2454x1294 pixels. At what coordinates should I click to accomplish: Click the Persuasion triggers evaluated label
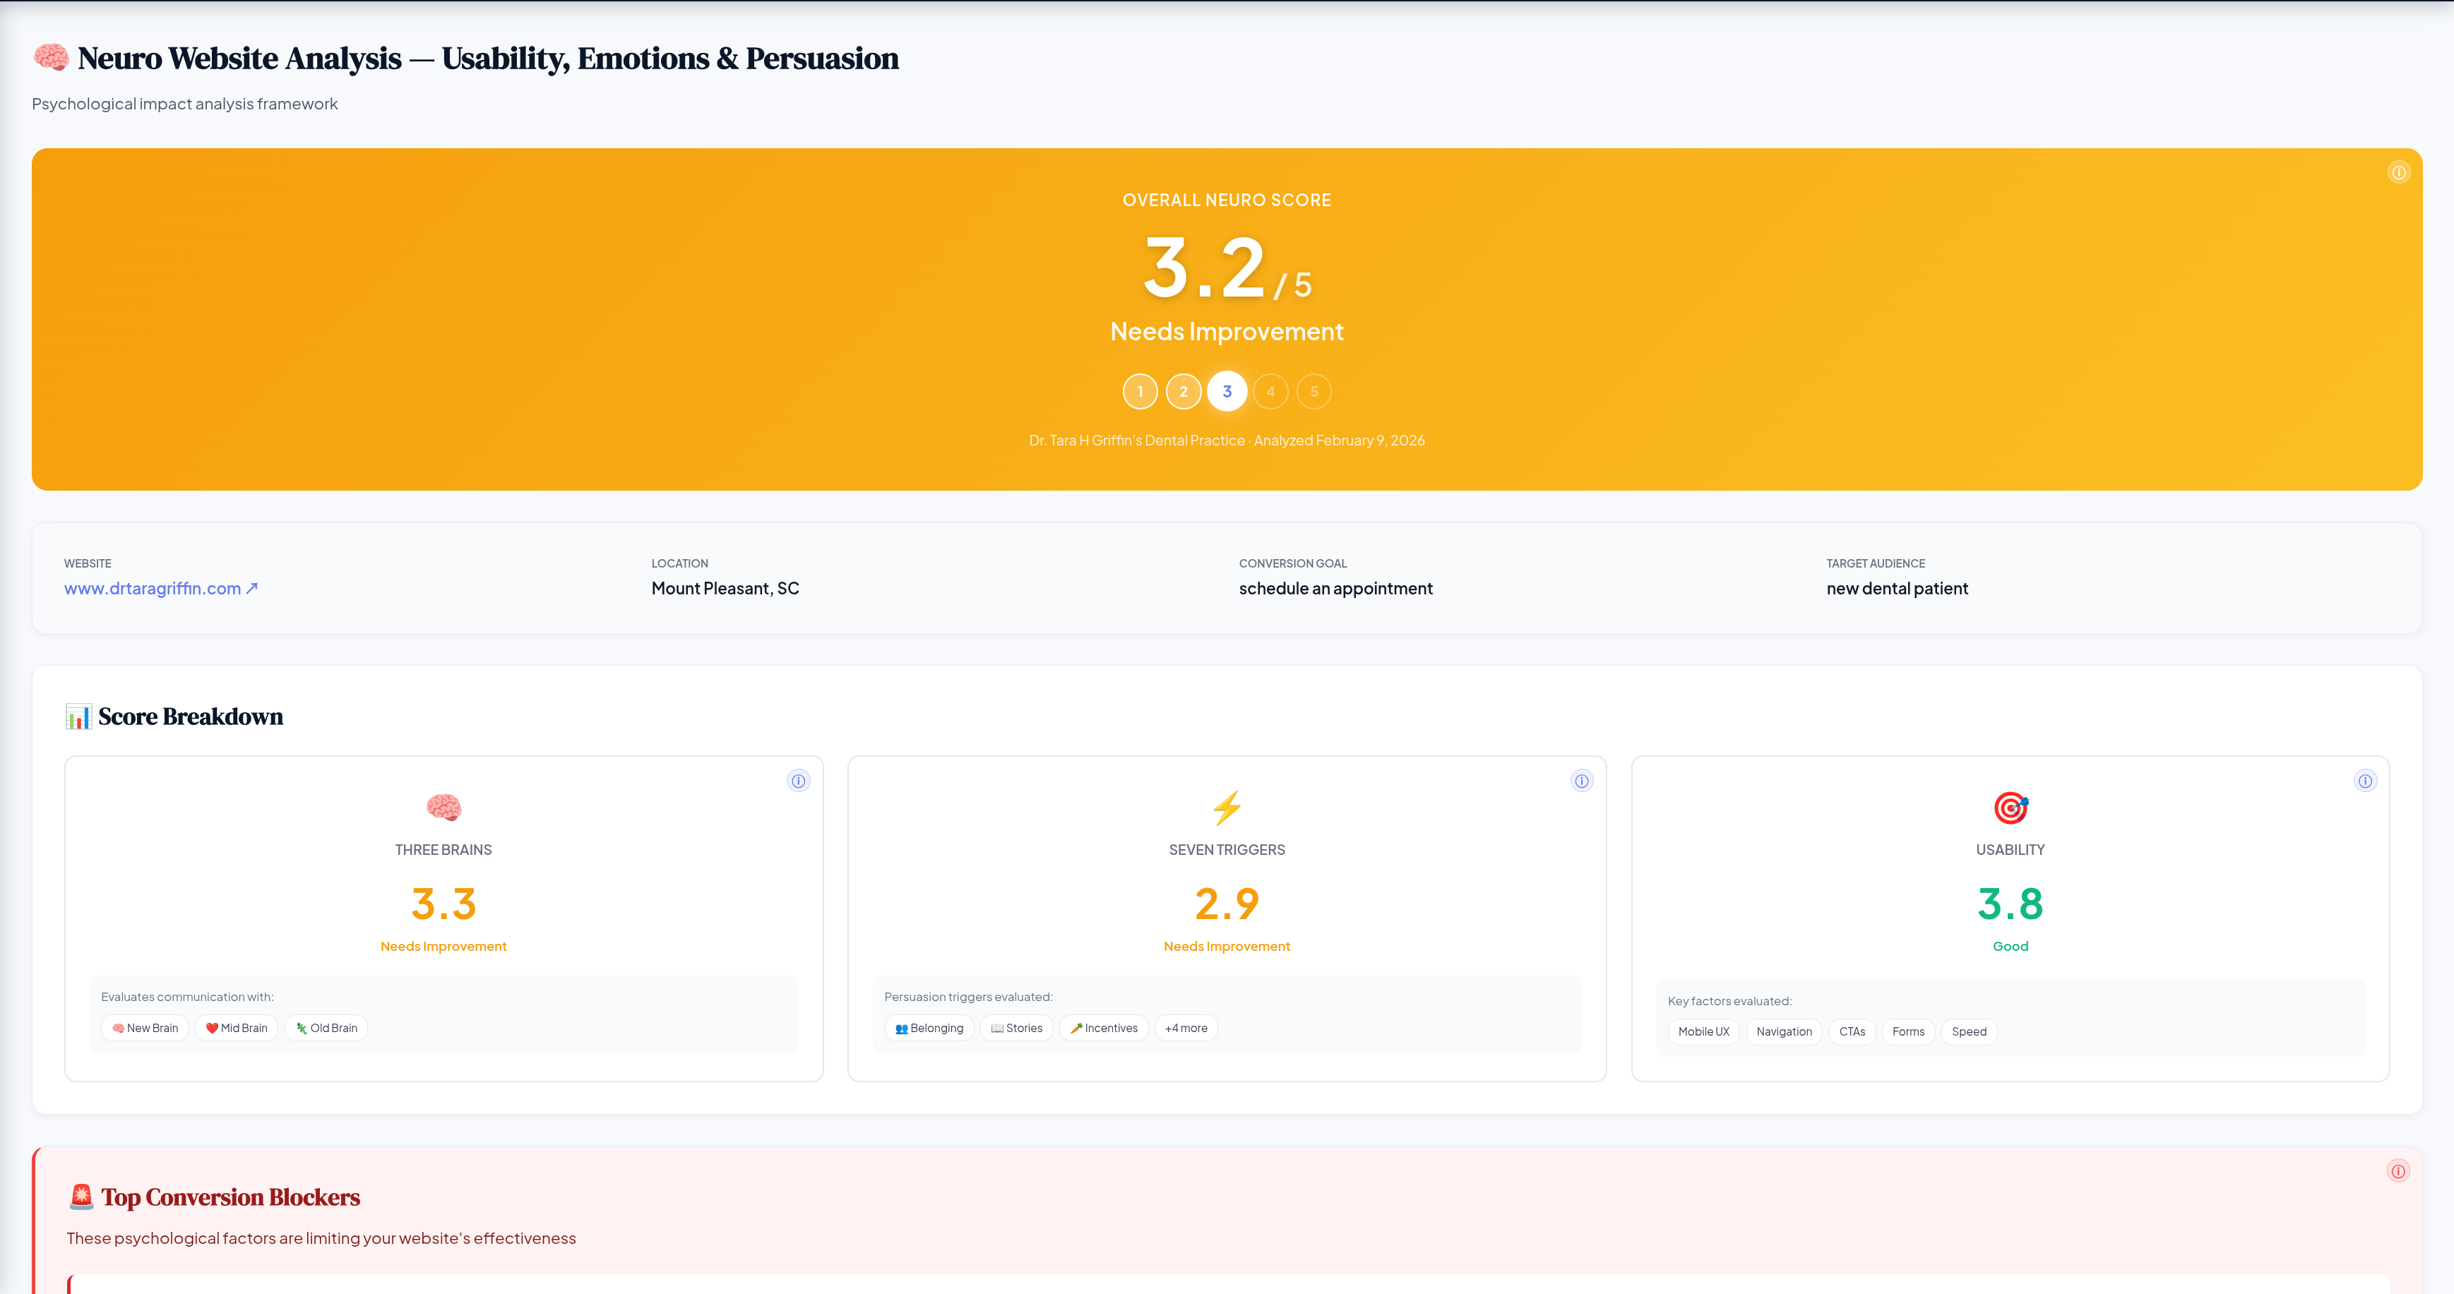point(968,997)
